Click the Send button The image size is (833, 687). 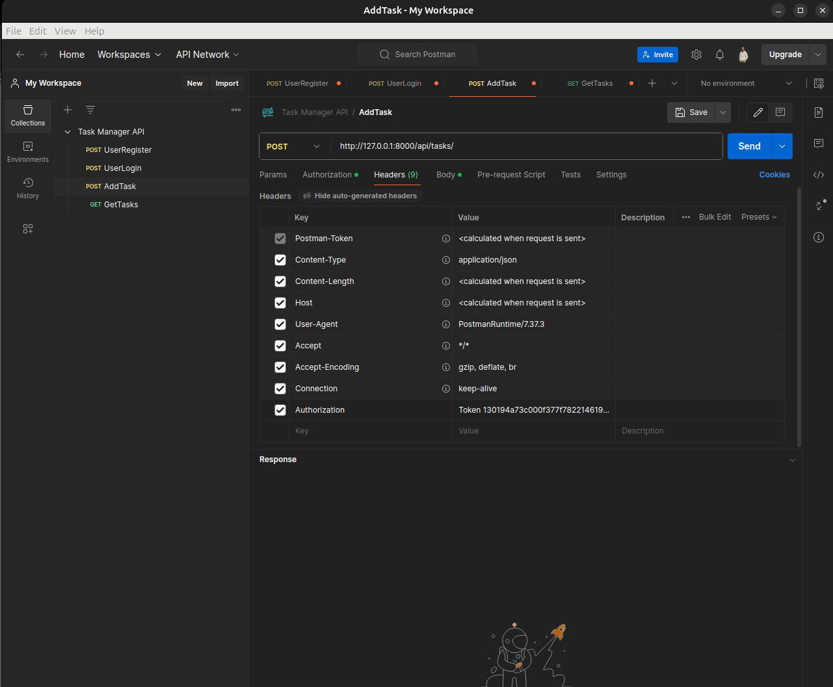[749, 146]
